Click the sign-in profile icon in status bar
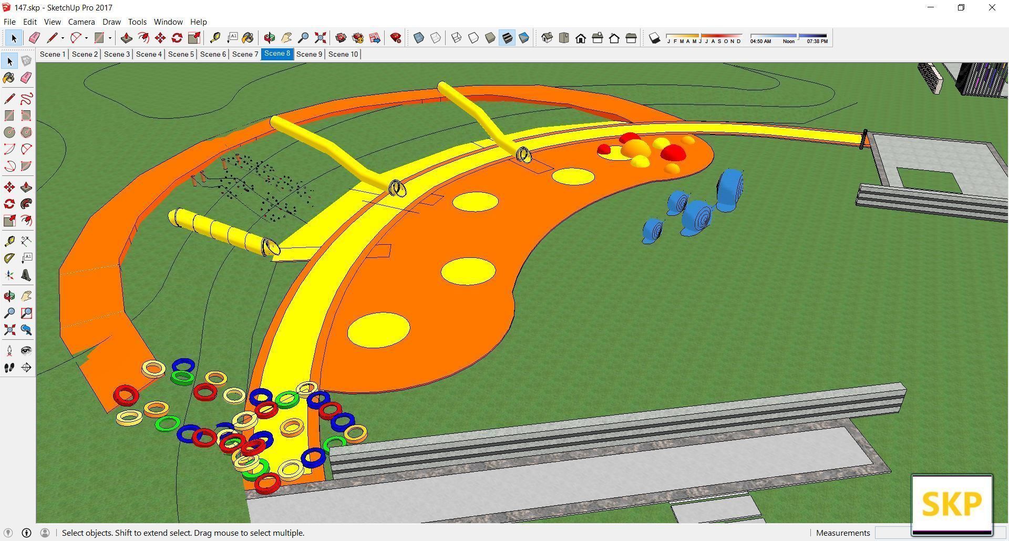 [x=45, y=533]
